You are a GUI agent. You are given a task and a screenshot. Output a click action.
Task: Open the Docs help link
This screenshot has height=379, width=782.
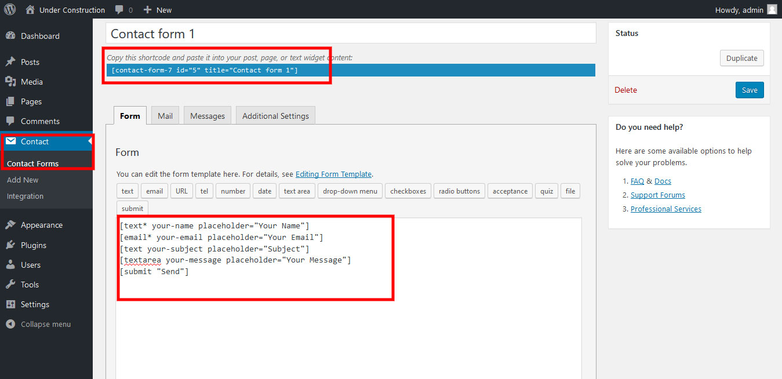point(663,181)
